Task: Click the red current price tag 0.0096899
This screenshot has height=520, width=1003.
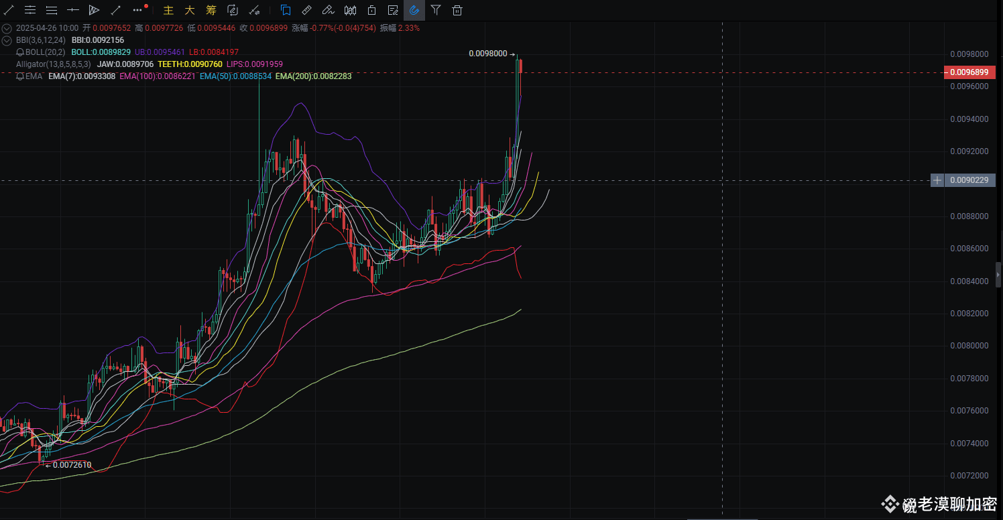Action: click(x=969, y=72)
